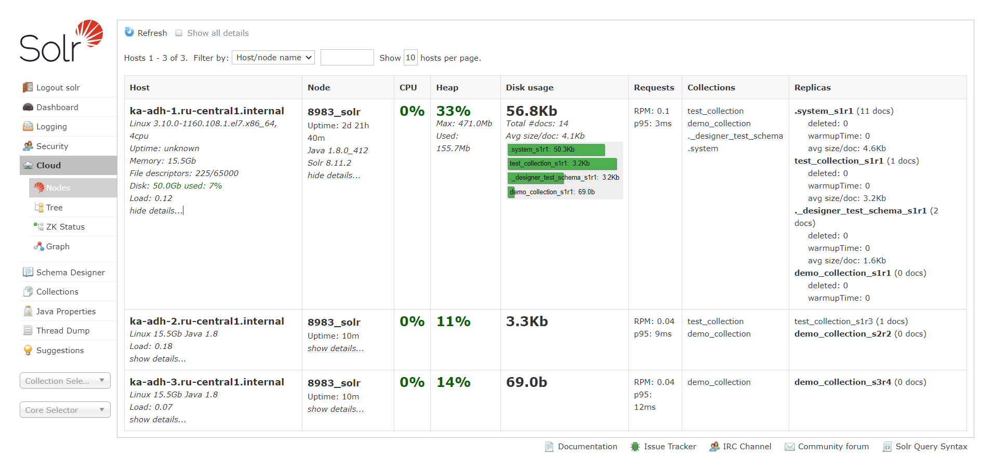
Task: Click the Refresh icon
Action: pos(129,32)
